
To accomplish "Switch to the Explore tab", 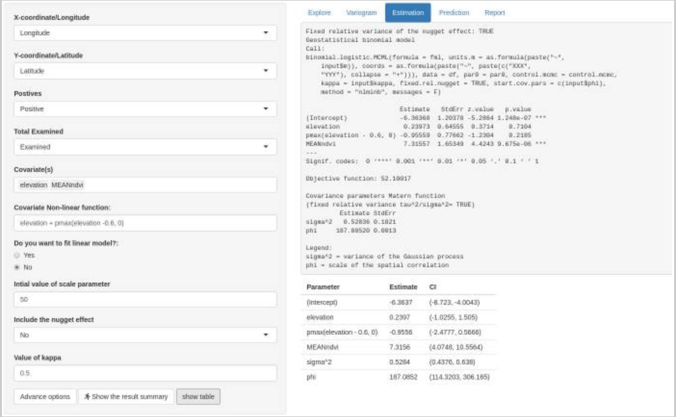I will tap(319, 13).
